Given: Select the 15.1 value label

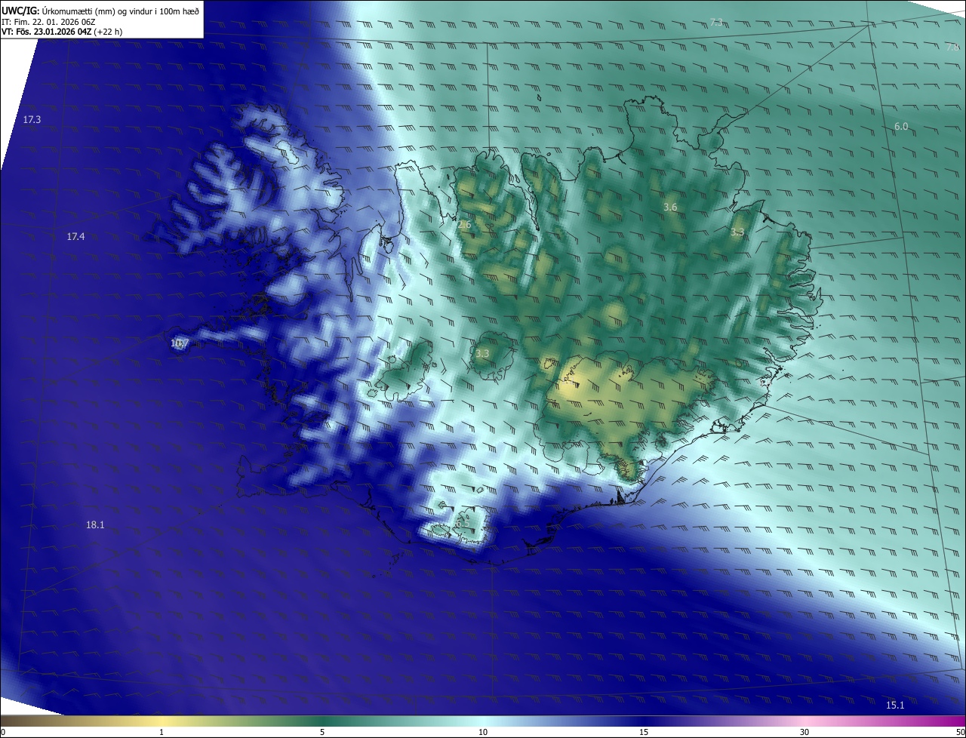Looking at the screenshot, I should tap(895, 706).
